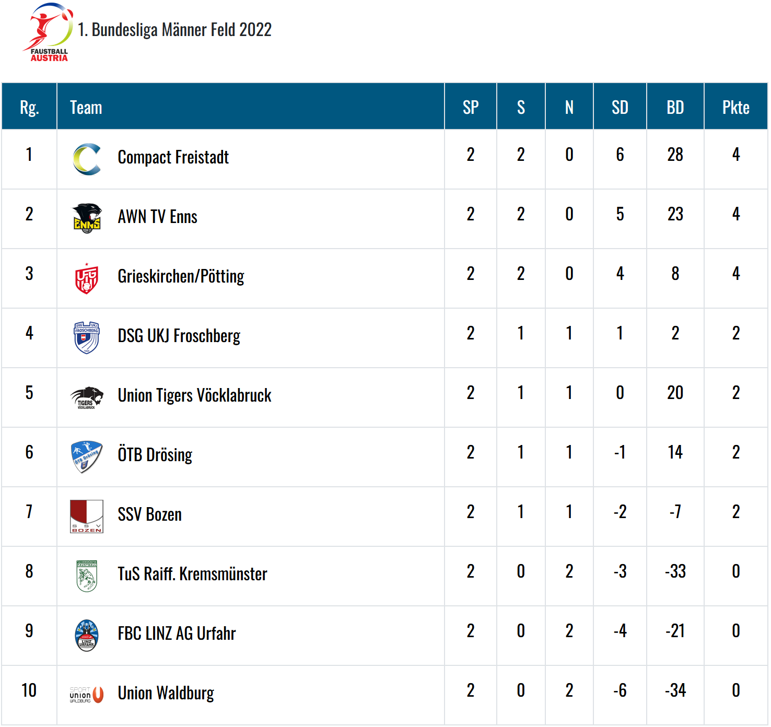
Task: Click the Grieskirchen/Pötting red shield logo
Action: (x=87, y=278)
